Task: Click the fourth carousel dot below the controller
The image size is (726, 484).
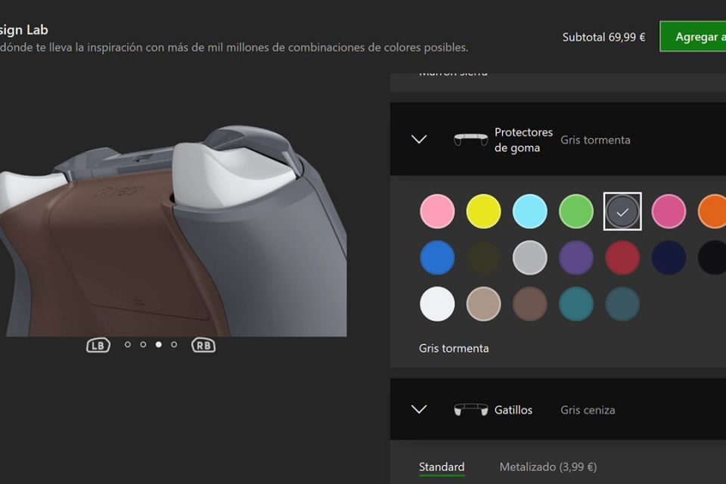Action: tap(173, 344)
